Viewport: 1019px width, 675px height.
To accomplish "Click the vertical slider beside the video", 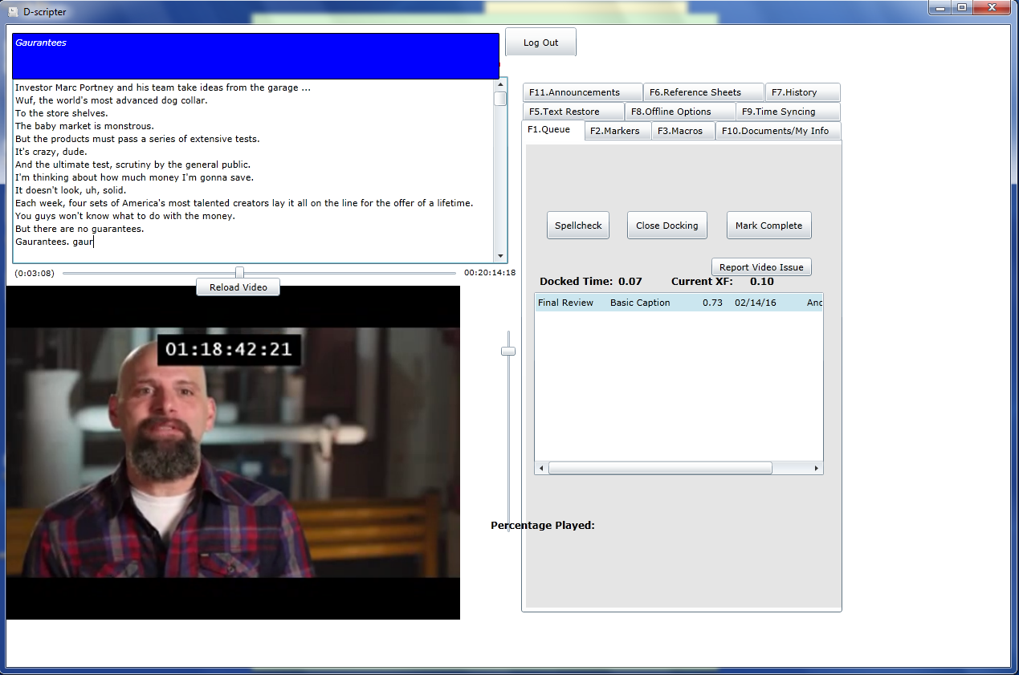I will [x=507, y=351].
